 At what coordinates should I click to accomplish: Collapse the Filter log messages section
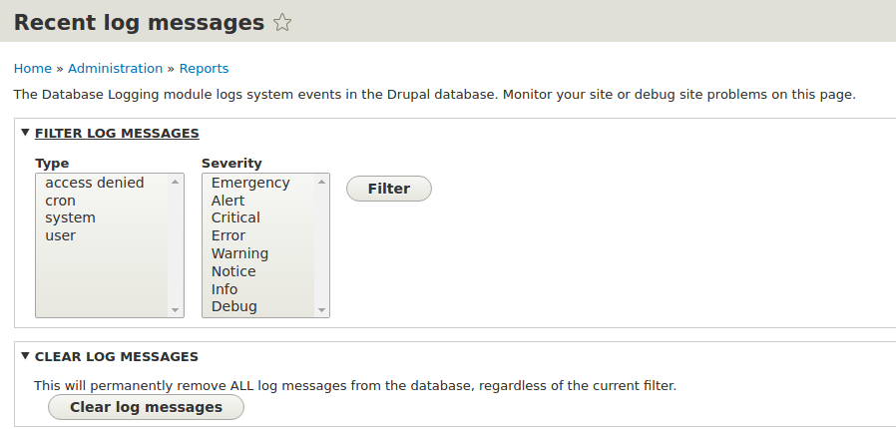pyautogui.click(x=116, y=133)
